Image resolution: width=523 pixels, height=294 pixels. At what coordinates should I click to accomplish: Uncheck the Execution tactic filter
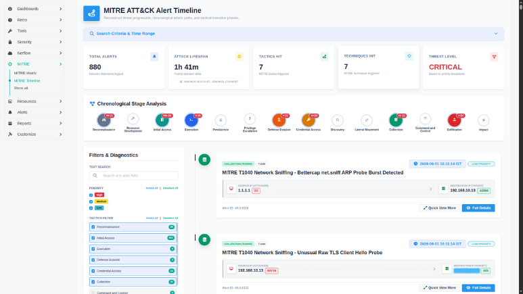[93, 249]
